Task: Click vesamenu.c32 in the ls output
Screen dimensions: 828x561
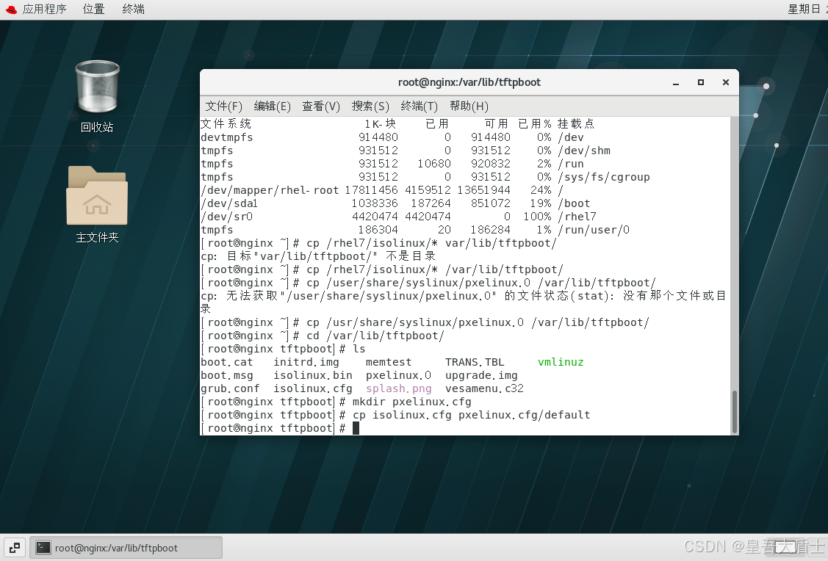Action: pos(484,388)
